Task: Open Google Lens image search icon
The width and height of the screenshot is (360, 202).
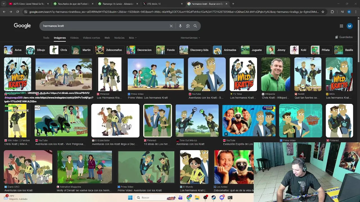Action: click(188, 26)
